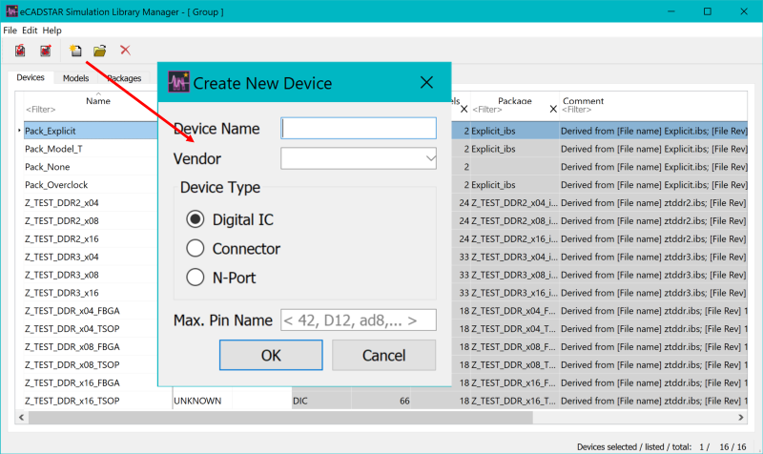The width and height of the screenshot is (763, 454).
Task: Click the Z_TEST_DDR3_x16_i... package cell
Action: pos(514,293)
